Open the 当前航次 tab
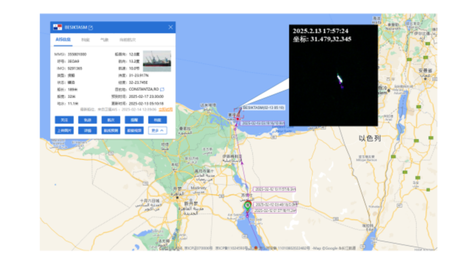Viewport: 472px width, 265px height. [x=128, y=40]
